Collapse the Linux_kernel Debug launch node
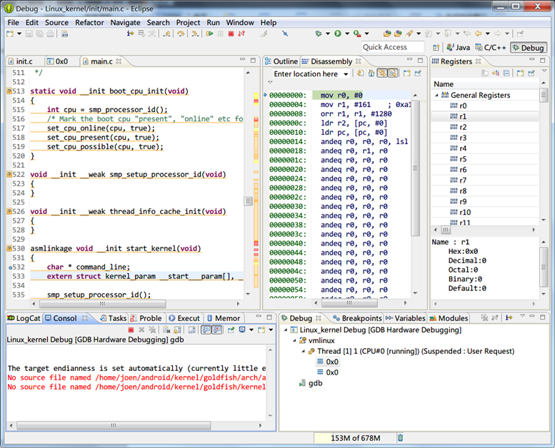 coord(285,330)
